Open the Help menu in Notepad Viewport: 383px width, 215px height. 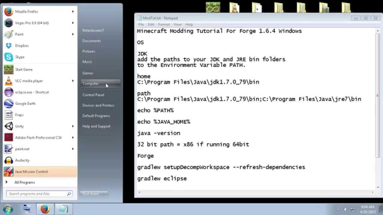tap(189, 24)
